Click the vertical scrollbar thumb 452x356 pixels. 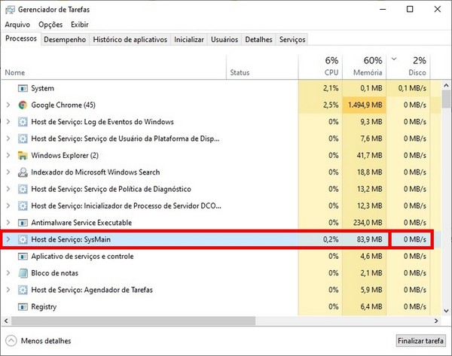coord(446,99)
